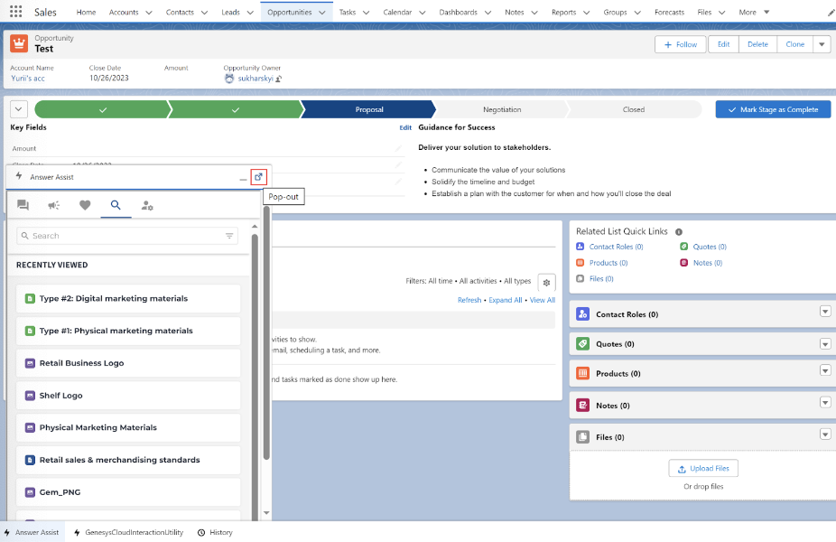Open the chat tab in Answer Assist
Screen dimensions: 836x542
point(23,205)
